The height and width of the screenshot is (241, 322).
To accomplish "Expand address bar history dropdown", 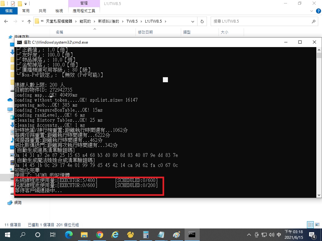I will click(193, 21).
